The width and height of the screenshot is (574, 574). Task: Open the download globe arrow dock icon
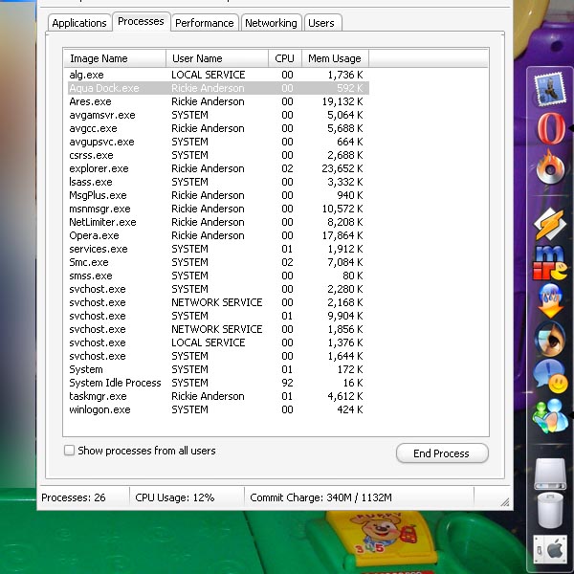(x=551, y=301)
